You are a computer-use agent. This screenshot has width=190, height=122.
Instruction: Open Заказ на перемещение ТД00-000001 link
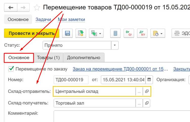click(120, 69)
